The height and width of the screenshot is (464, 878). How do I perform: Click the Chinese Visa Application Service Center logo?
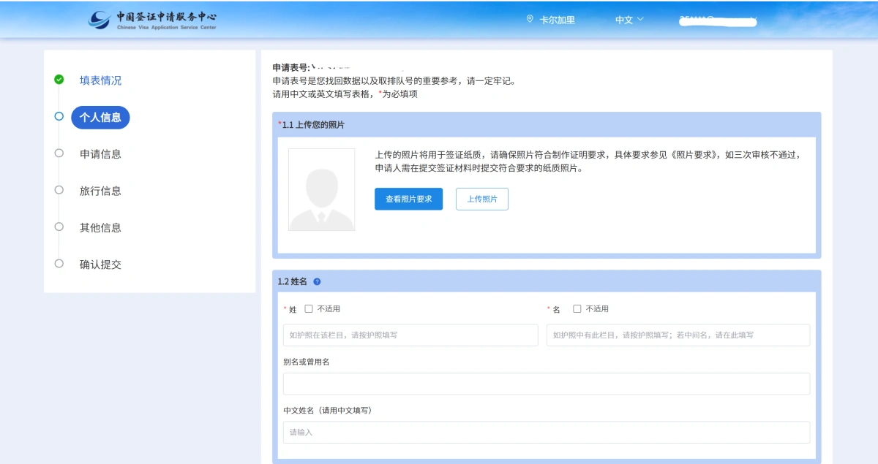click(152, 20)
